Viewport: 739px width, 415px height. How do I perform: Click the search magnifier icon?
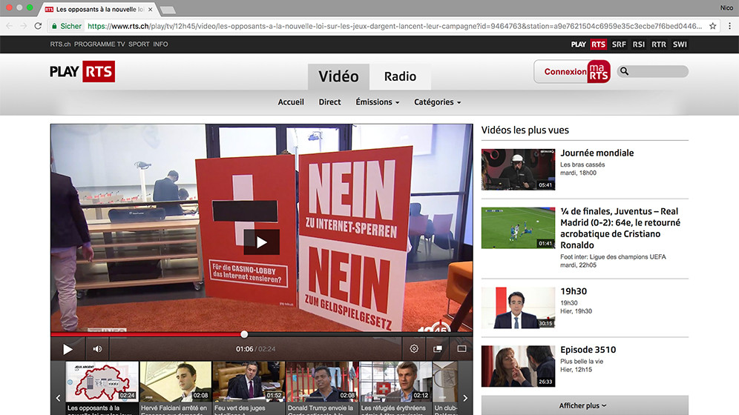coord(624,72)
